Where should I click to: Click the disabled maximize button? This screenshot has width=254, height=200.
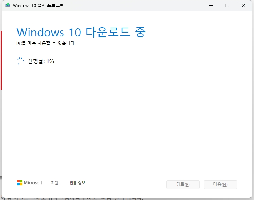(x=227, y=5)
